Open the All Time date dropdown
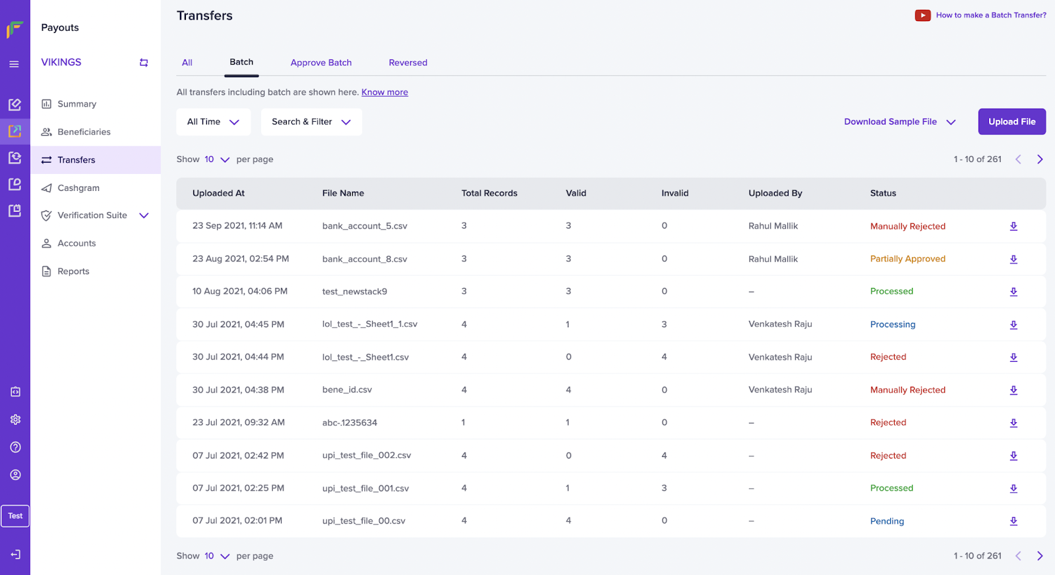The width and height of the screenshot is (1055, 575). 214,122
